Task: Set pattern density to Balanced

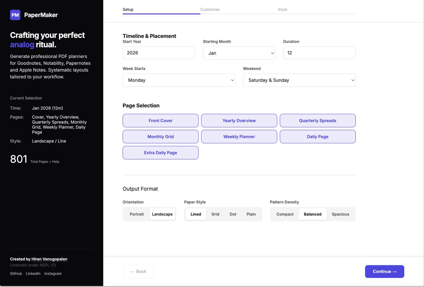Action: point(313,214)
